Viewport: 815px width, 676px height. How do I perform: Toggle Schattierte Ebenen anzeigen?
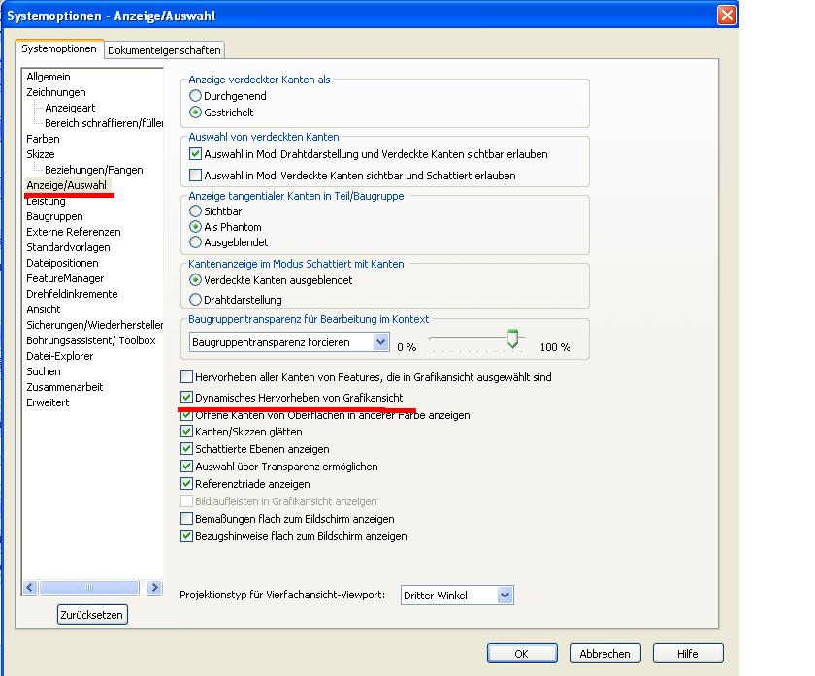click(x=186, y=449)
